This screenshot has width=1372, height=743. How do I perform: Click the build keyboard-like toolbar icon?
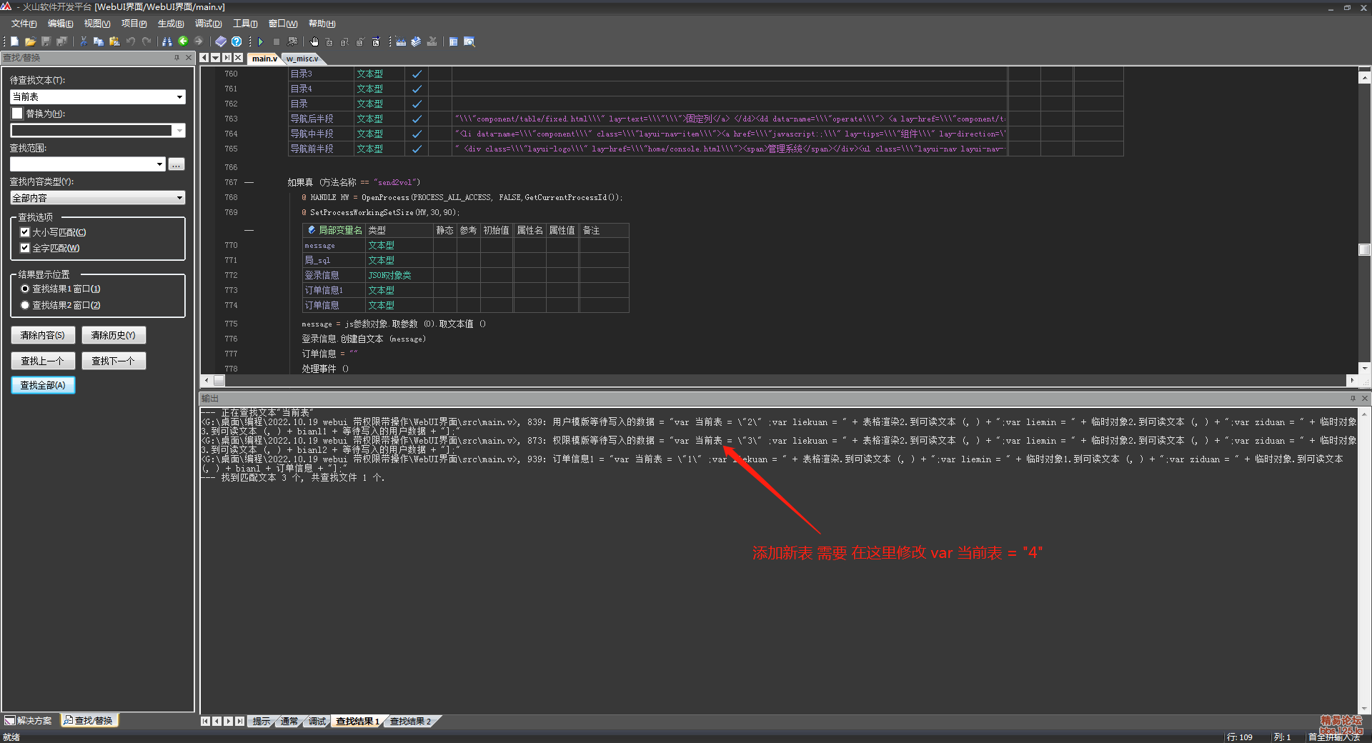click(401, 41)
